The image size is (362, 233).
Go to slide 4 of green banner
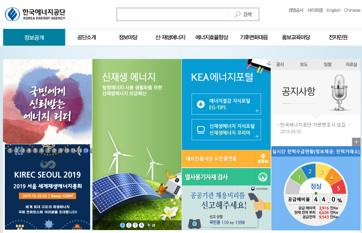coord(141,225)
